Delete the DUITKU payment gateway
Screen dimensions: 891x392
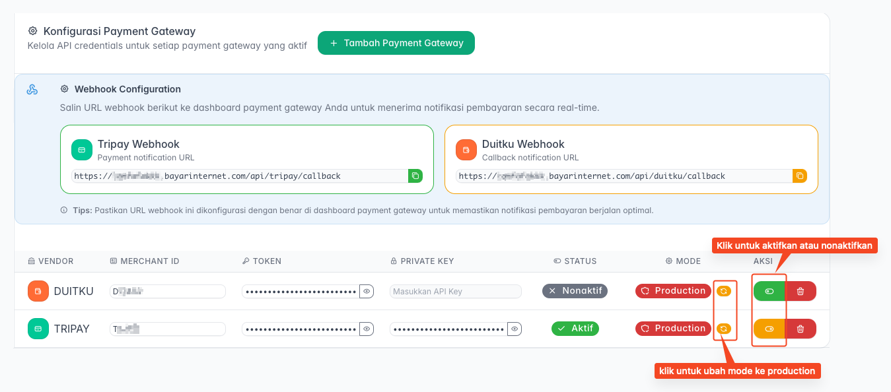click(x=801, y=291)
